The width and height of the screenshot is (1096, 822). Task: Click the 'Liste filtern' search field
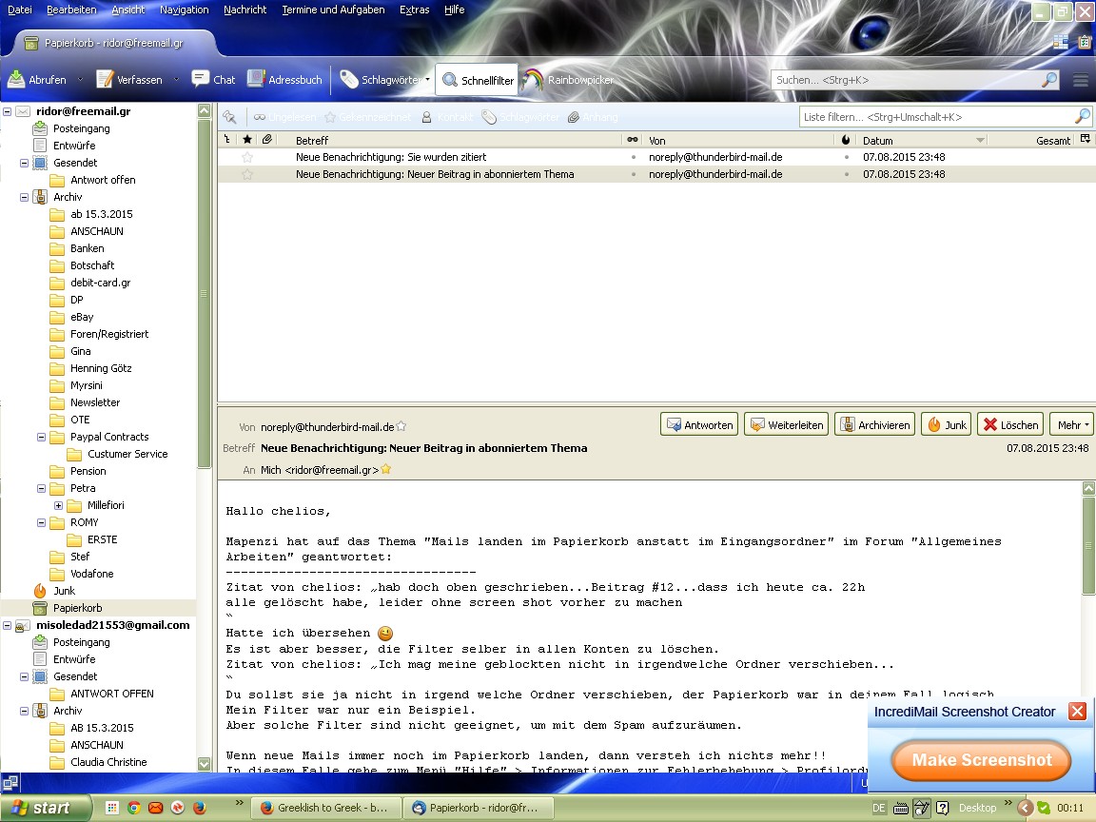(936, 117)
